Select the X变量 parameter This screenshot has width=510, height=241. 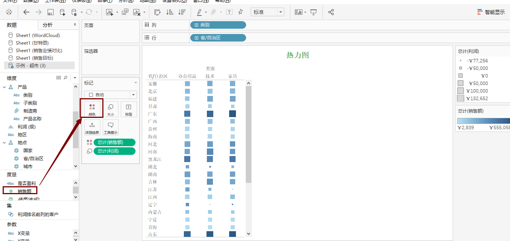pos(23,233)
